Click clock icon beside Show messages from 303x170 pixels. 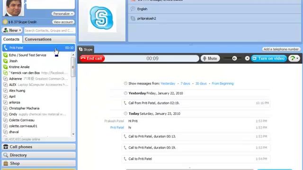click(x=125, y=84)
